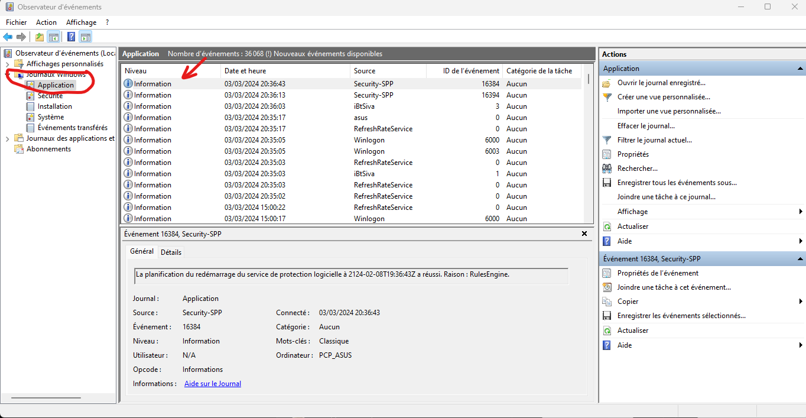Screen dimensions: 806x418
Task: Click the save icon for Enregistrer tous les événements sous
Action: point(607,183)
